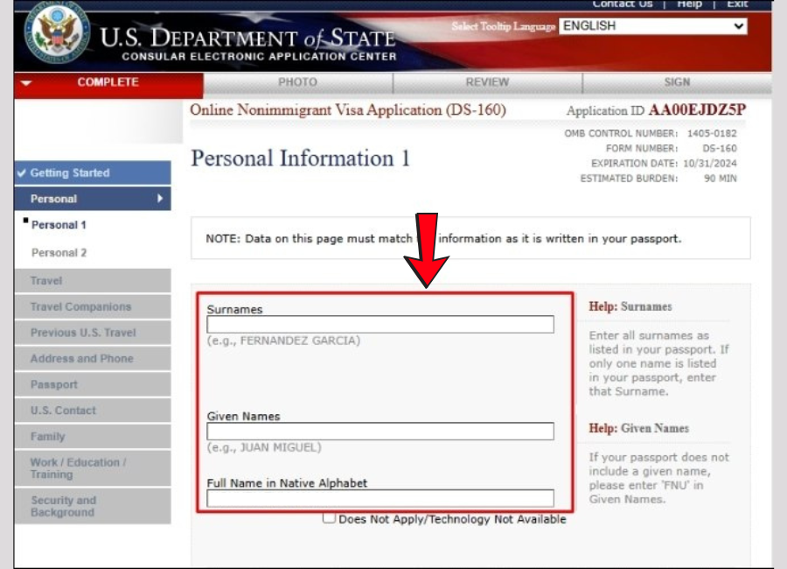787x569 pixels.
Task: Tick Does Not Apply/Technology Not Available checkbox
Action: (329, 517)
